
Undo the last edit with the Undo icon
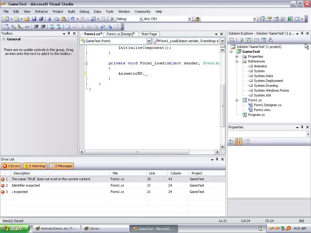click(x=72, y=19)
